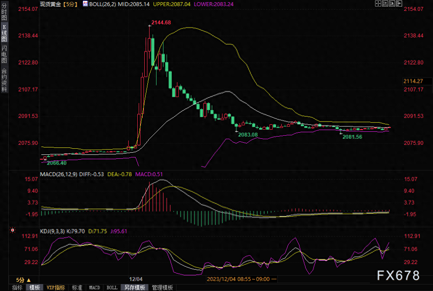Click the second axis-scaling toolbar icon
This screenshot has width=433, height=291.
coord(385,3)
